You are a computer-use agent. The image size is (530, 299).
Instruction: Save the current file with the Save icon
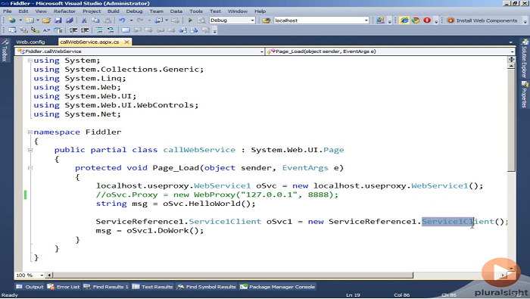pyautogui.click(x=58, y=20)
